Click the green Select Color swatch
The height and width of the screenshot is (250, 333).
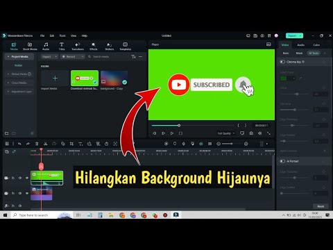pos(283,78)
